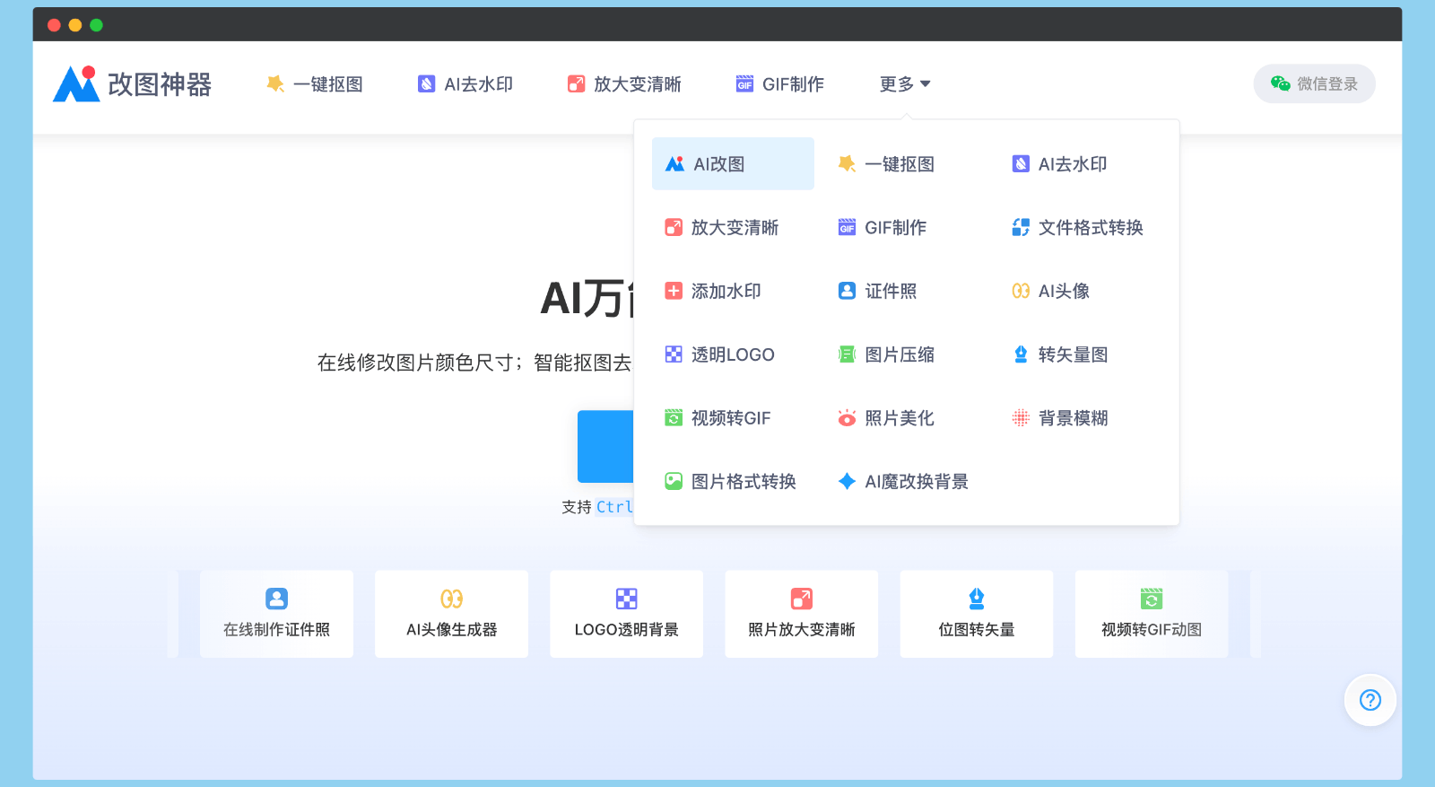The image size is (1435, 787).
Task: Click the WeChat icon in login button
Action: pyautogui.click(x=1280, y=83)
